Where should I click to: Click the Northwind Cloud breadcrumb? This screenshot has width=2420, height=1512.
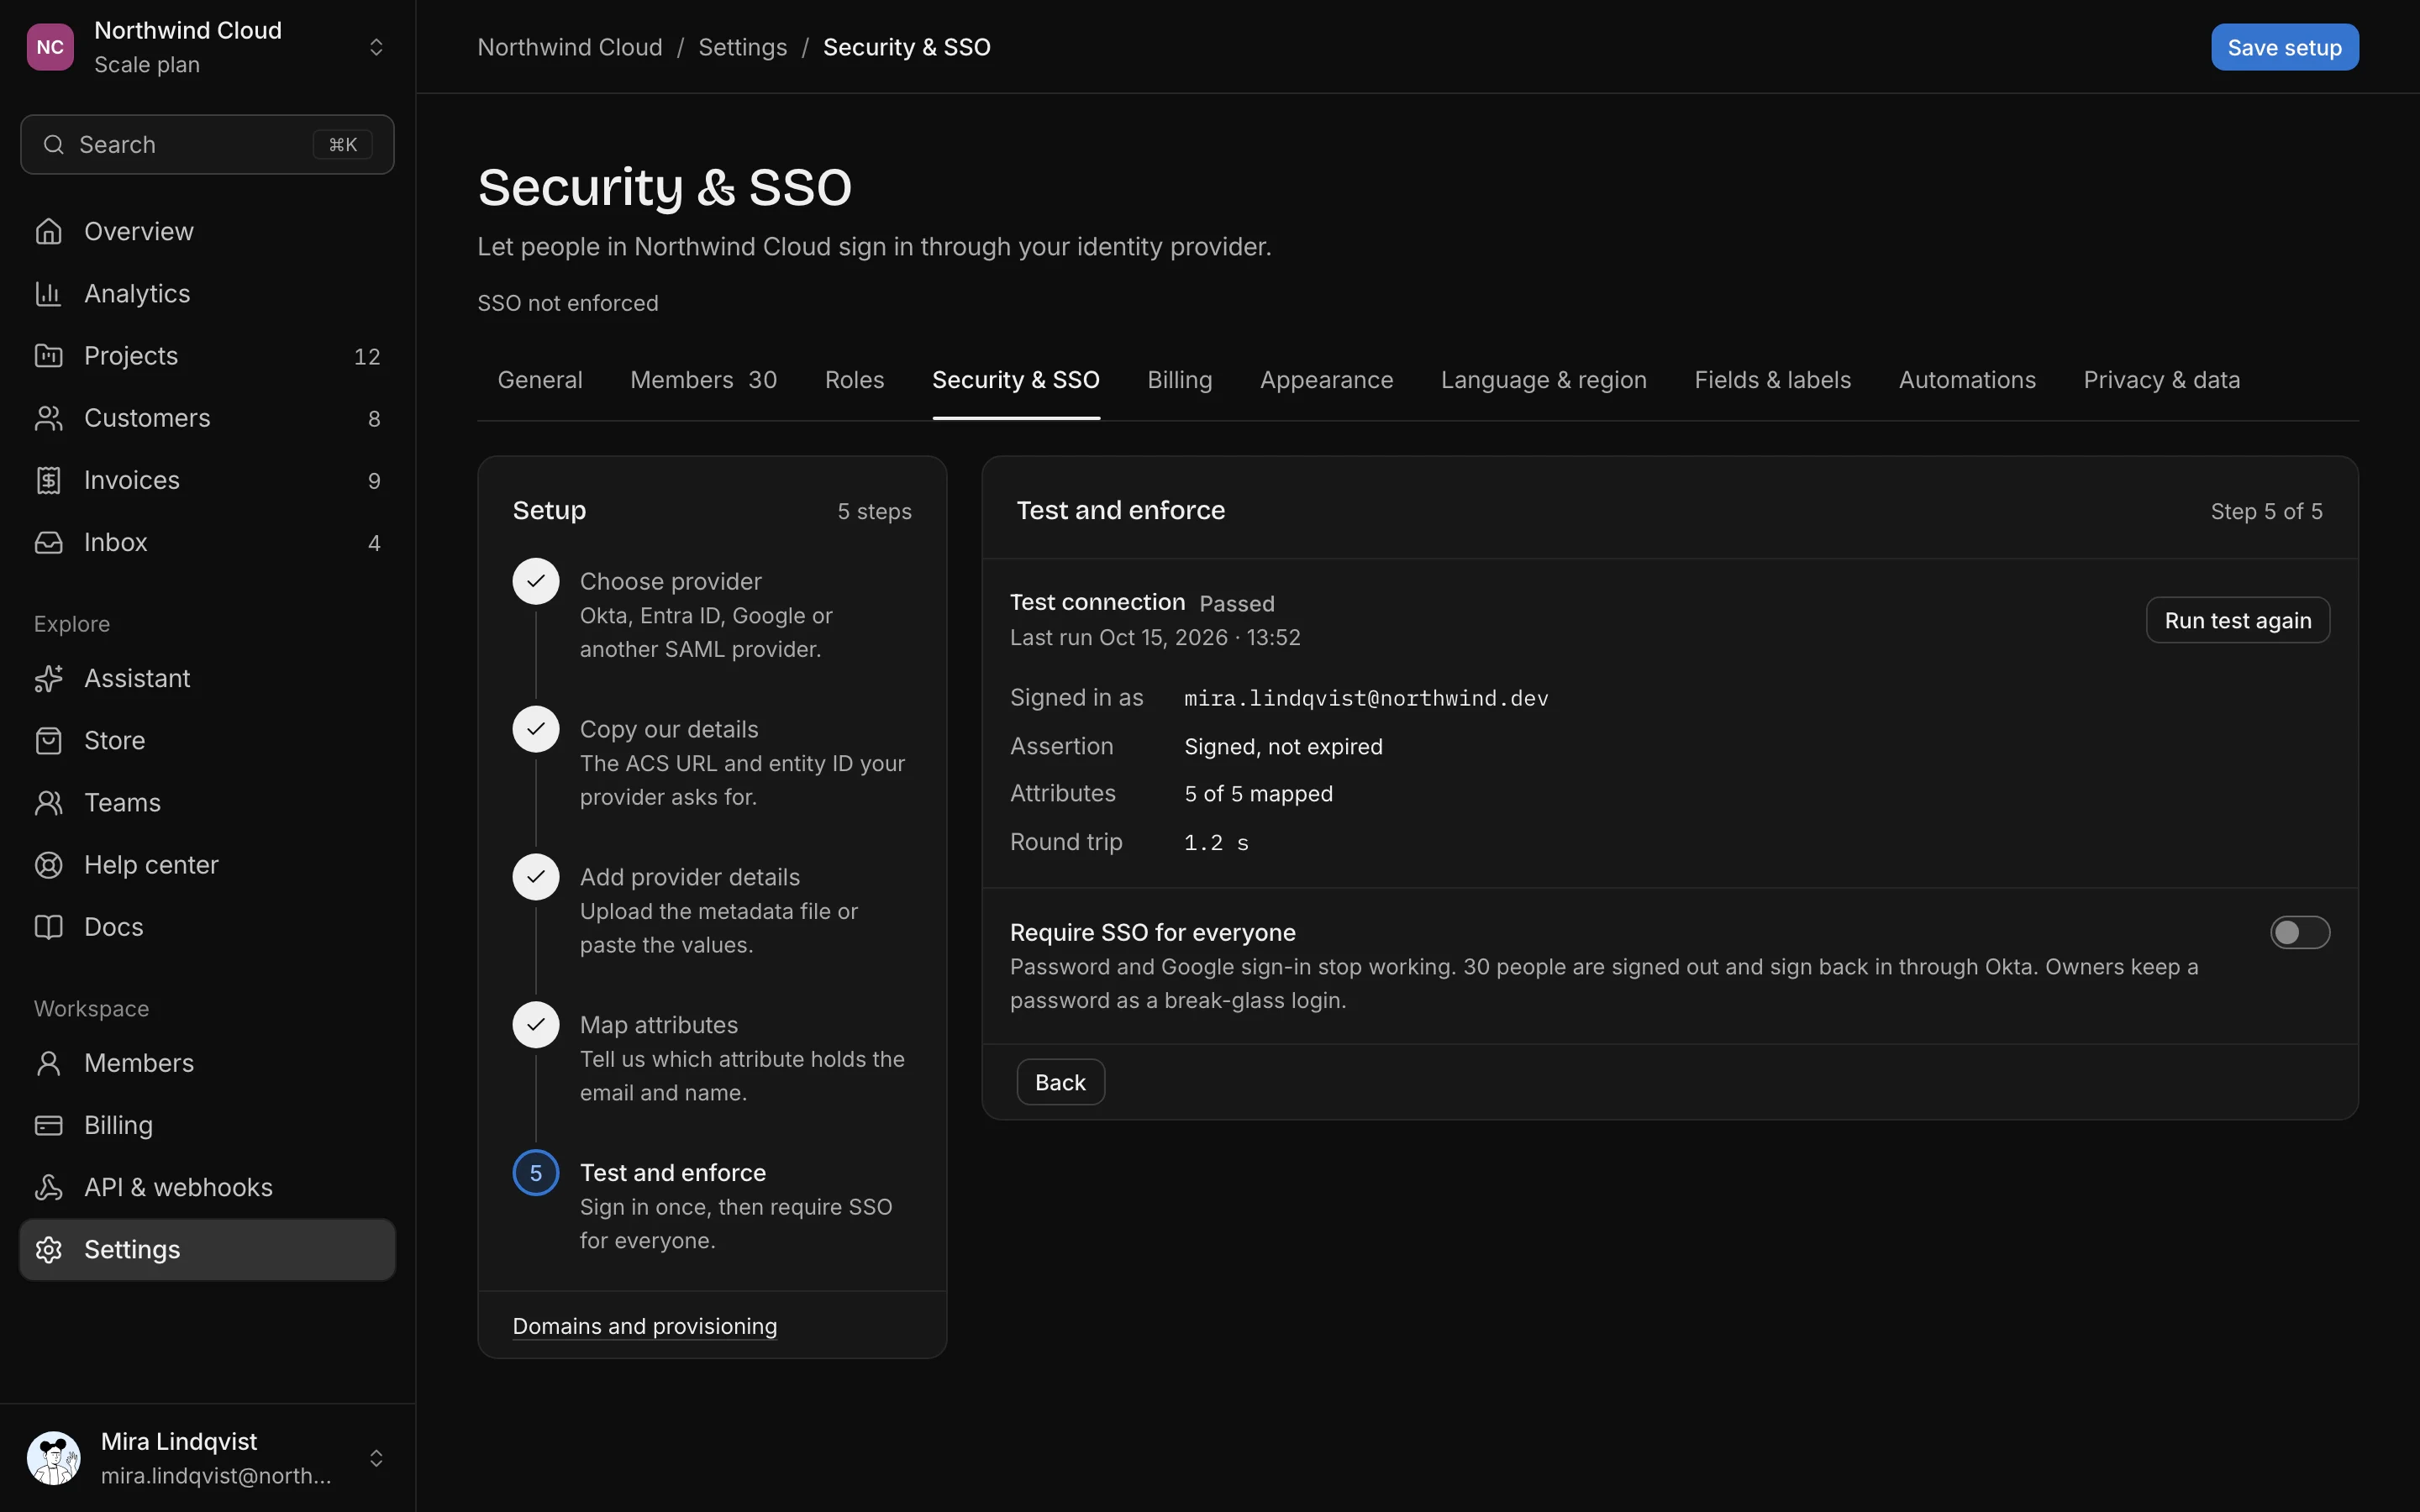coord(570,47)
